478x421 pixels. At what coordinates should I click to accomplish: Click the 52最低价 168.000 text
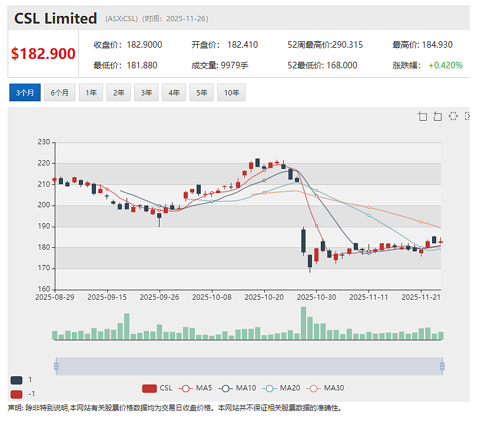tap(323, 65)
